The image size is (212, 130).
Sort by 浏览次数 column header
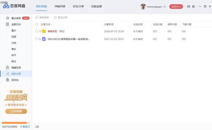pyautogui.click(x=157, y=24)
